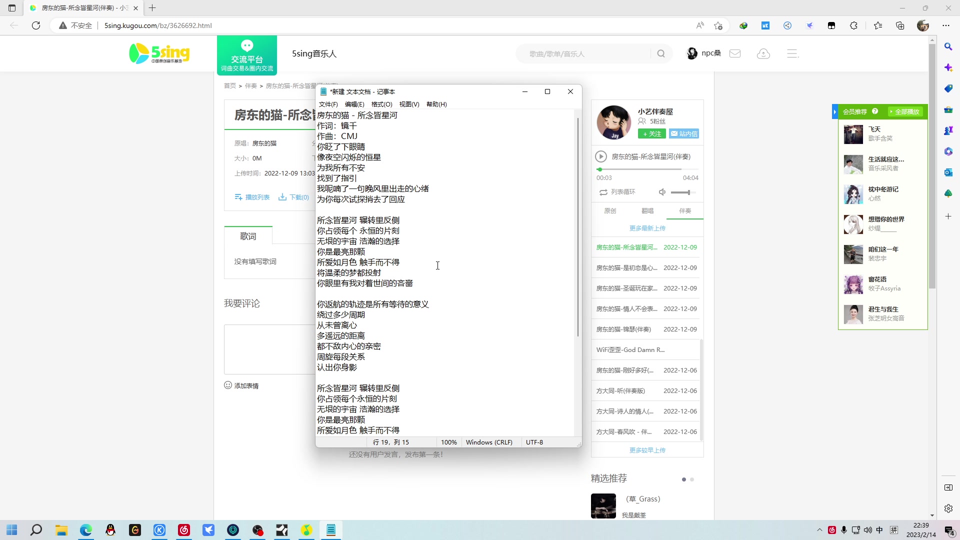Click the +关注 follow button

point(651,133)
